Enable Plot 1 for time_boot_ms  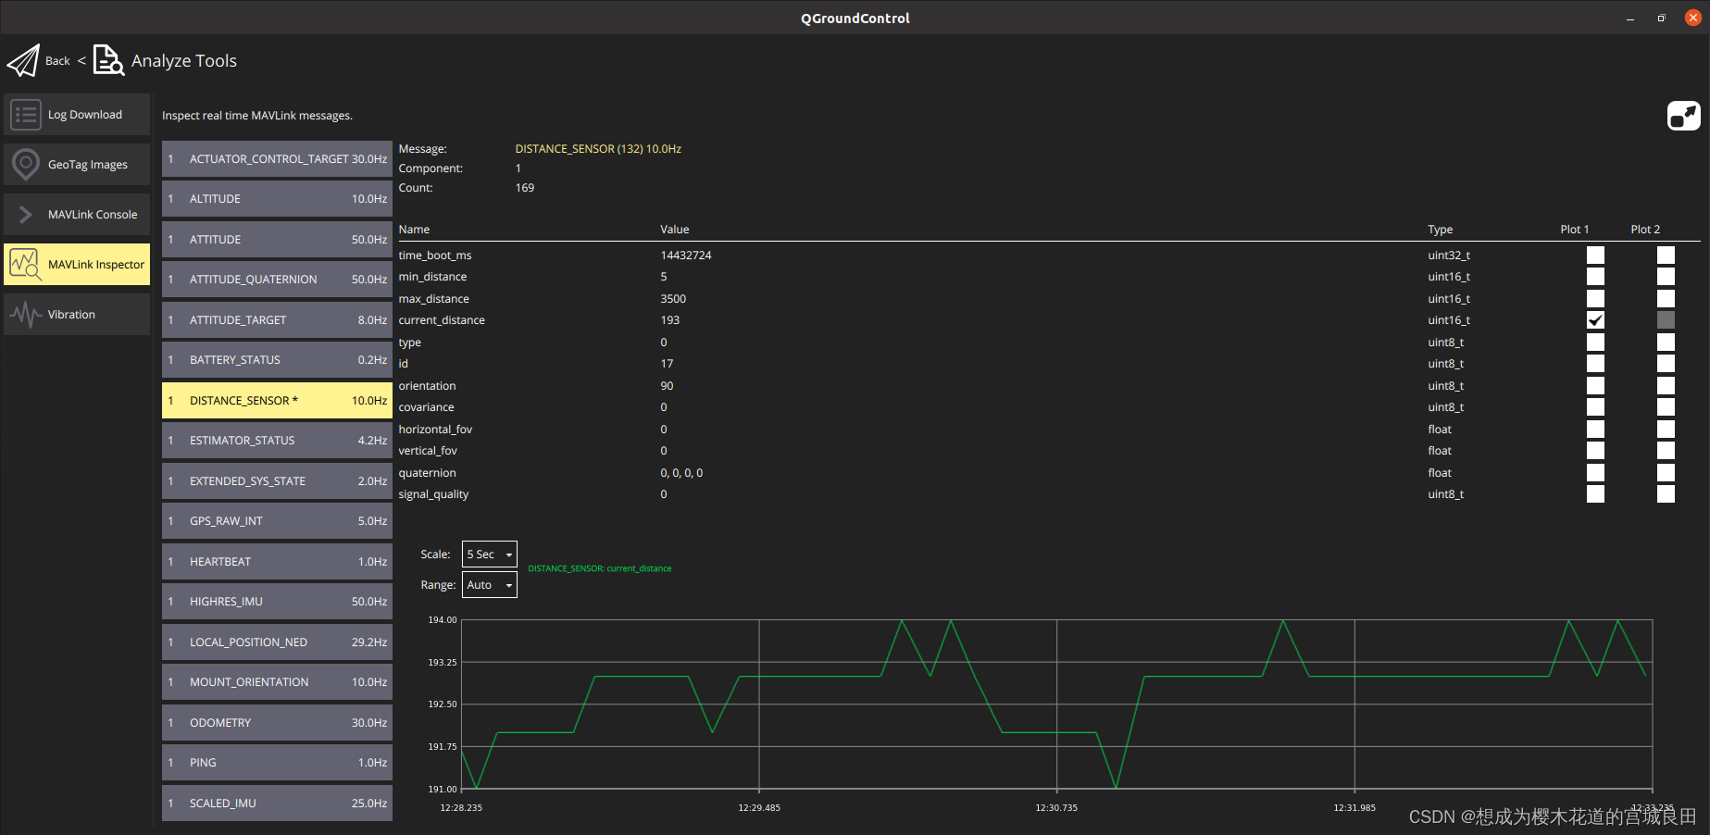click(x=1595, y=255)
